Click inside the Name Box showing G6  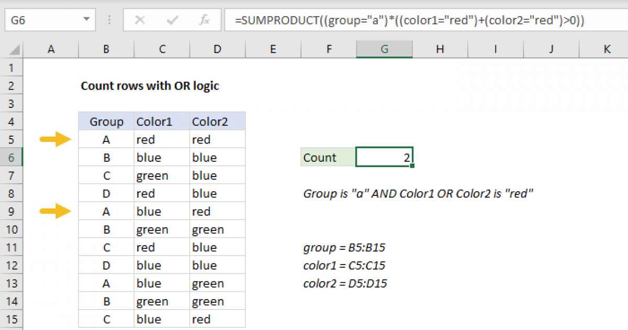(42, 20)
